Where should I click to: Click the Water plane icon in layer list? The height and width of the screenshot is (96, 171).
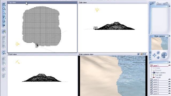click(x=154, y=68)
